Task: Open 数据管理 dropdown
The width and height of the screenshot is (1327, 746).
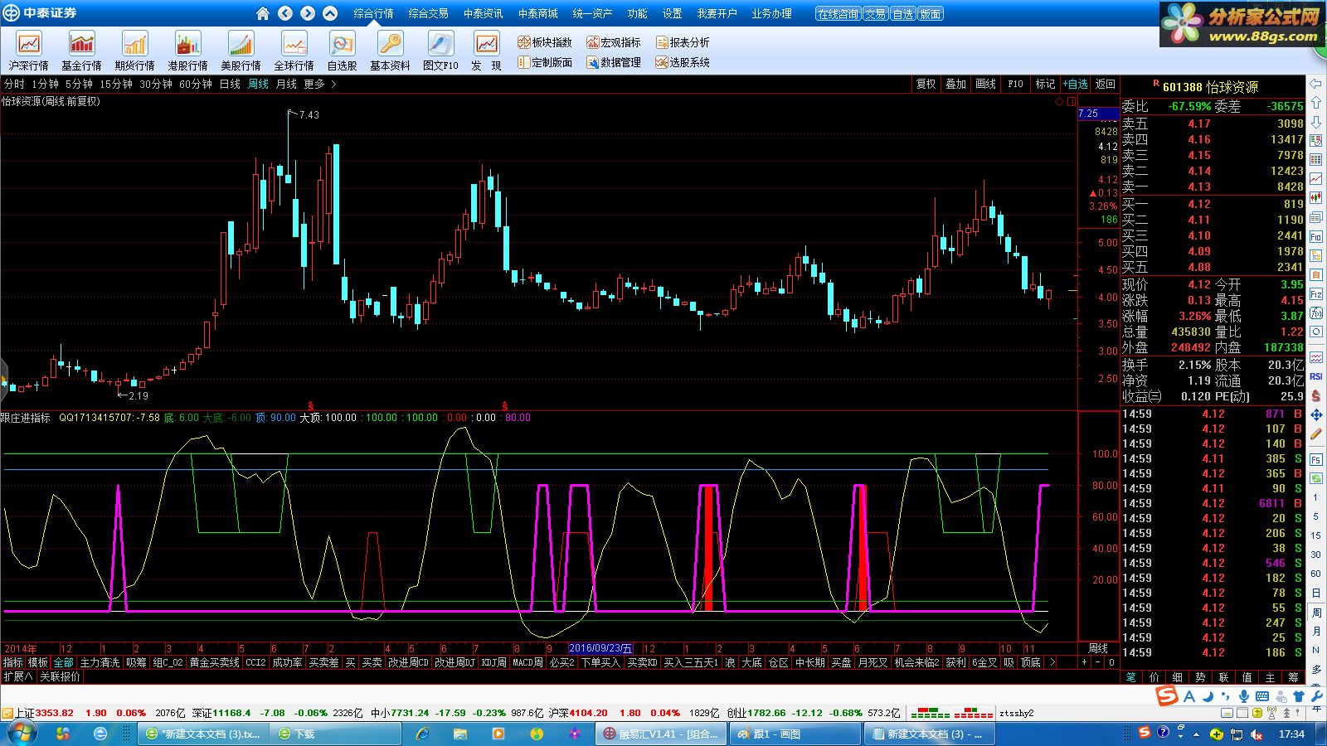Action: coord(614,62)
